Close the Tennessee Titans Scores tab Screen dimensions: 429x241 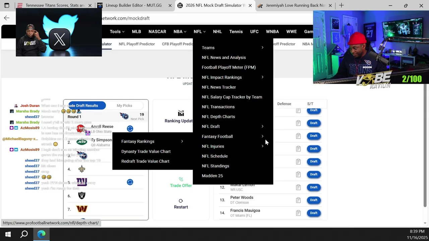pos(90,6)
